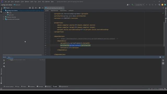Hide the build tool window

pyautogui.click(x=163, y=57)
